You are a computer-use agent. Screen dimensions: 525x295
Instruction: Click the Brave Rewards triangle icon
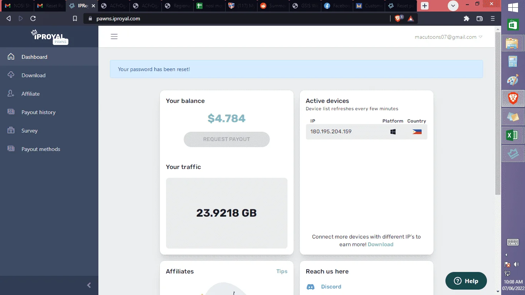pyautogui.click(x=410, y=18)
